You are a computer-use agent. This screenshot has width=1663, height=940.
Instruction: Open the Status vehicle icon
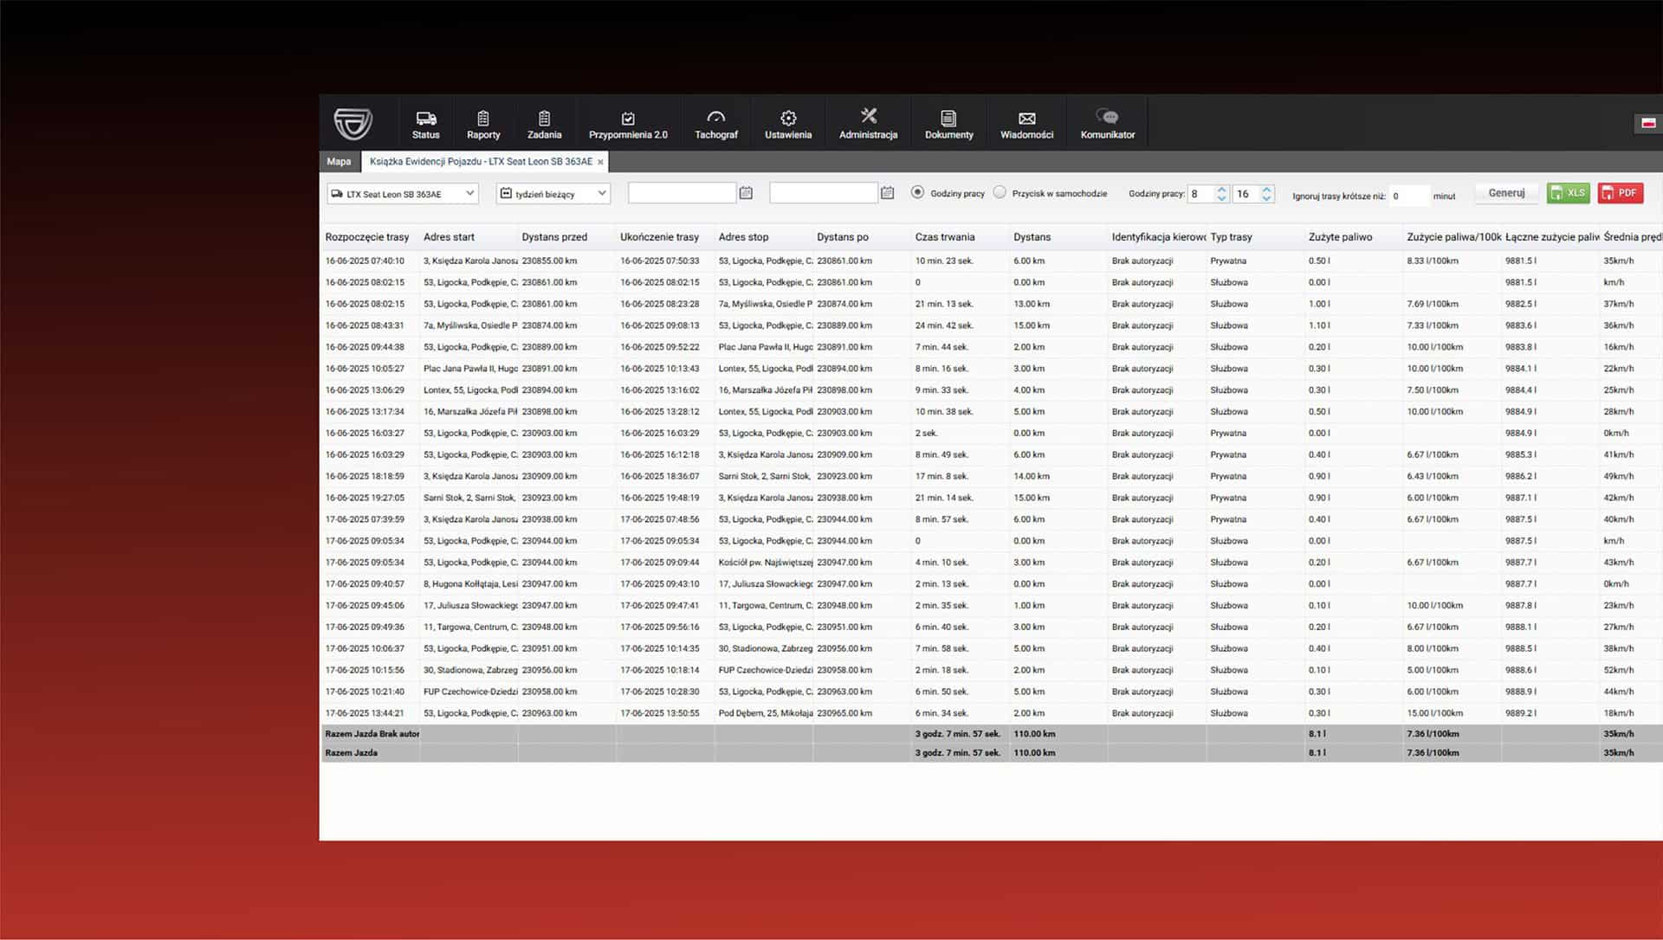click(x=425, y=123)
